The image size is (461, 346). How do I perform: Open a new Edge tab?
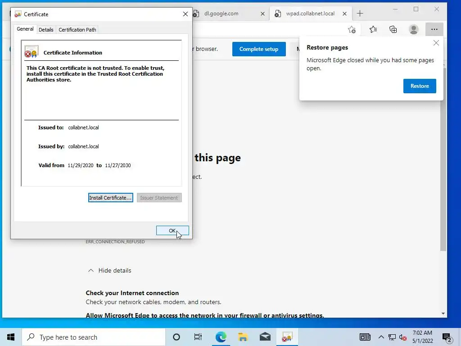(360, 14)
